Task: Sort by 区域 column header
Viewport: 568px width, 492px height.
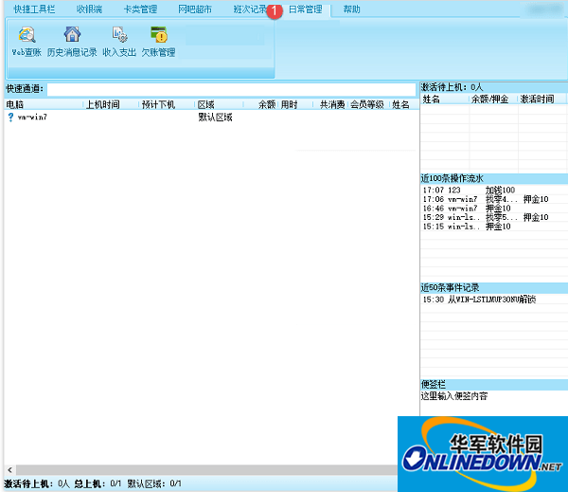Action: coord(220,104)
